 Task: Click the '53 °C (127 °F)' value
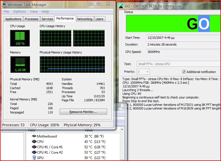pyautogui.click(x=95, y=153)
